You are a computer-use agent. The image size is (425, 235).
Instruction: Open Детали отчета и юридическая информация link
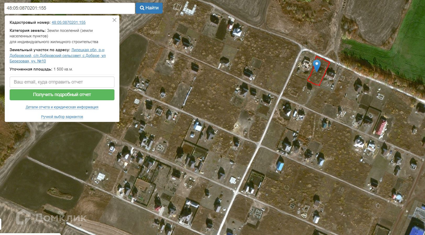[62, 107]
